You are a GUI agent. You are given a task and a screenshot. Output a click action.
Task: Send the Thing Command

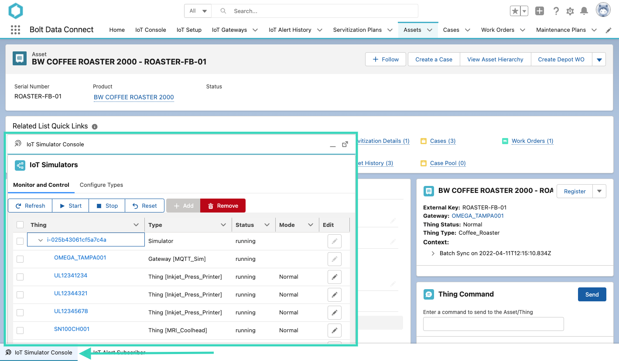[592, 294]
